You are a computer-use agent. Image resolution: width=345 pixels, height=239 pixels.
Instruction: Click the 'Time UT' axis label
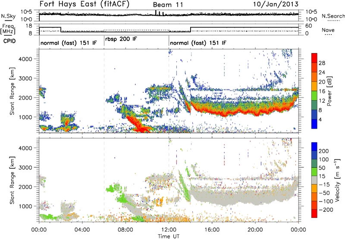[x=169, y=236]
